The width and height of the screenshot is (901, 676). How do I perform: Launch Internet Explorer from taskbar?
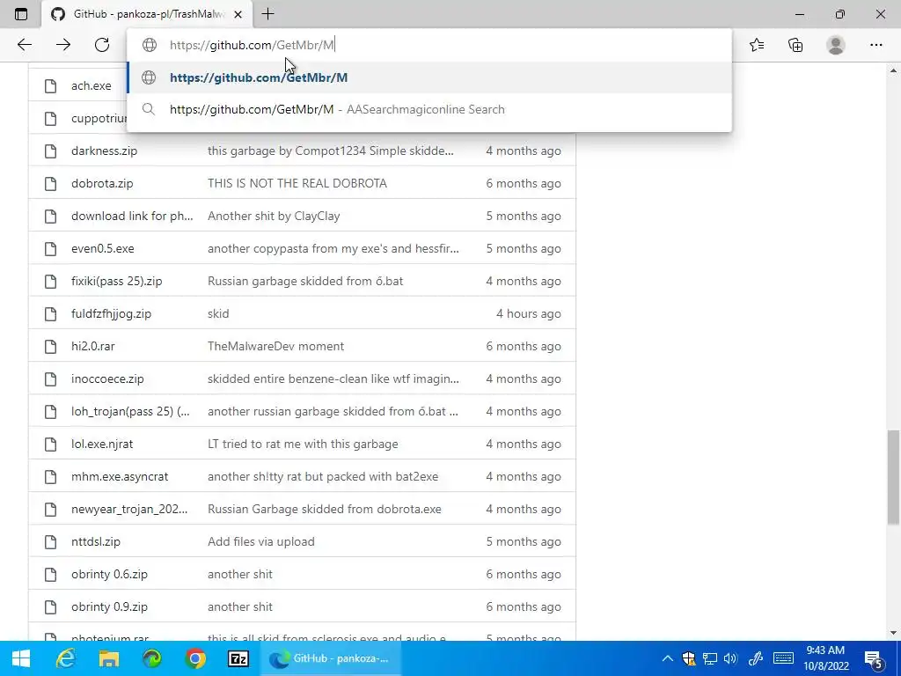pos(66,658)
